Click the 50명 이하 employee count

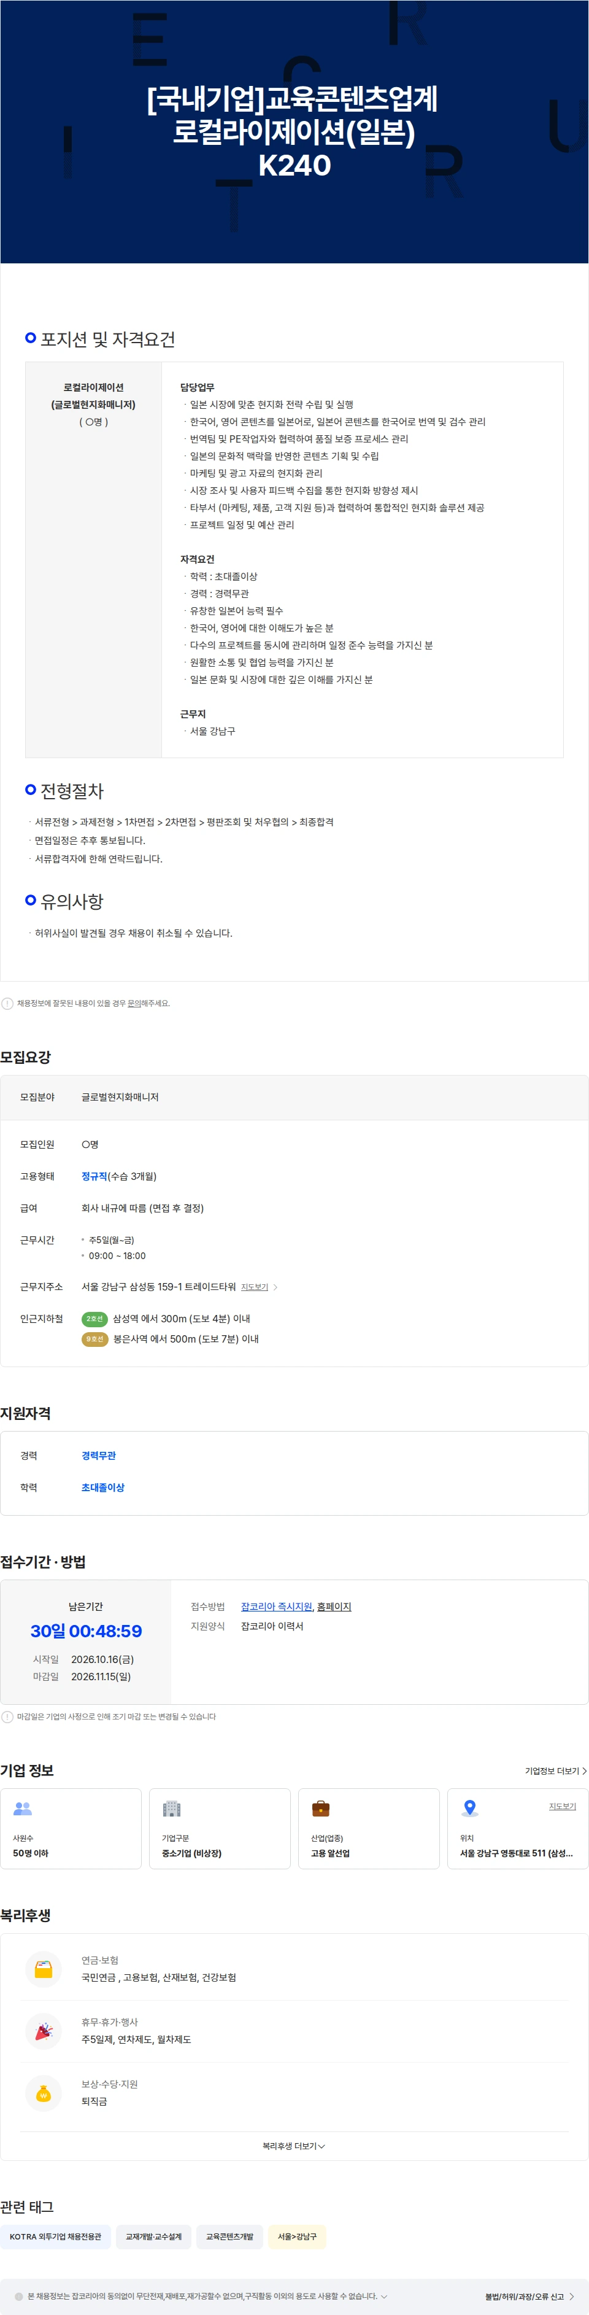[x=31, y=1853]
